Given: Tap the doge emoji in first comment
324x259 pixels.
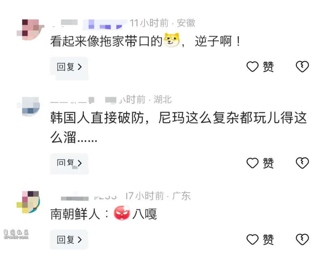Looking at the screenshot, I should (x=171, y=40).
